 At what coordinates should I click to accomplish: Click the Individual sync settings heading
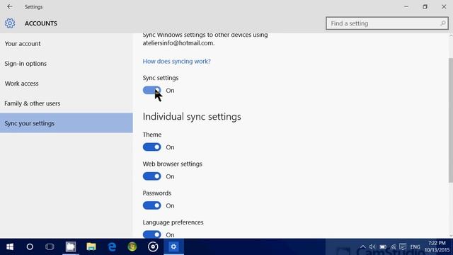(192, 116)
